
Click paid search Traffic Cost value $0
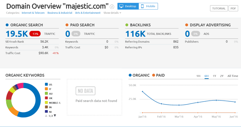click(106, 47)
